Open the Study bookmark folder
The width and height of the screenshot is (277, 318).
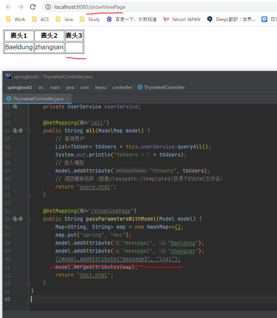[90, 19]
